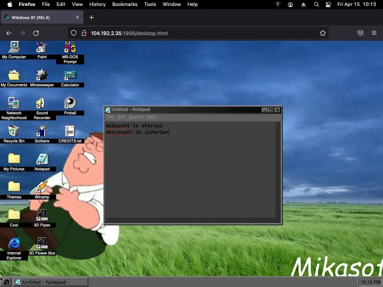The width and height of the screenshot is (383, 287).
Task: Open a new Firefox tab
Action: [x=91, y=18]
